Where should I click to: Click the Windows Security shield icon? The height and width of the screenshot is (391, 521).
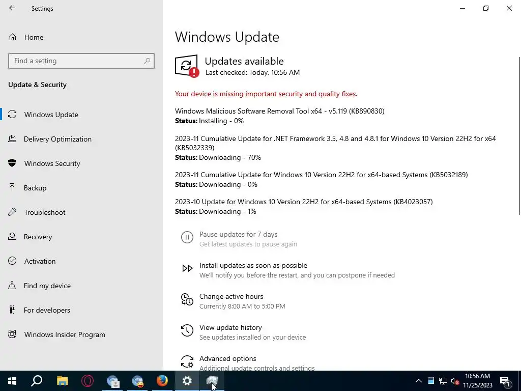(12, 163)
